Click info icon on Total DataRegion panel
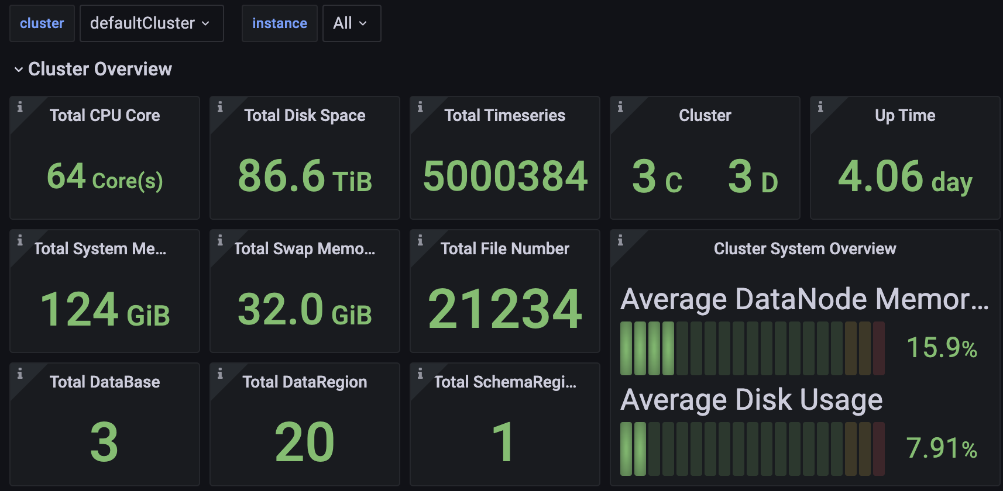 pos(220,374)
